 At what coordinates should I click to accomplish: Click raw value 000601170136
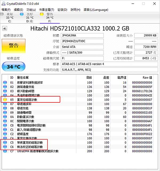pos(142,91)
